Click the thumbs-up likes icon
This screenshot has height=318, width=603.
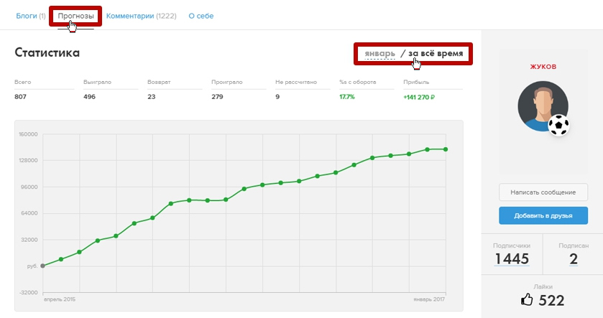pyautogui.click(x=527, y=299)
